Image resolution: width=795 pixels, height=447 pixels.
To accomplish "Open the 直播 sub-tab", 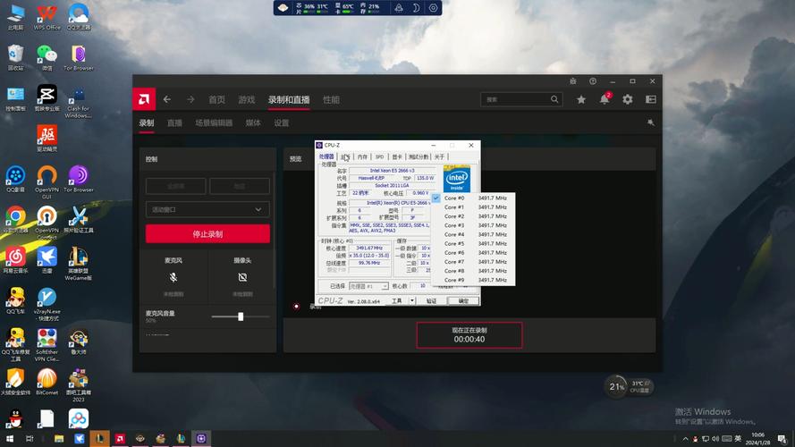I will pos(174,122).
